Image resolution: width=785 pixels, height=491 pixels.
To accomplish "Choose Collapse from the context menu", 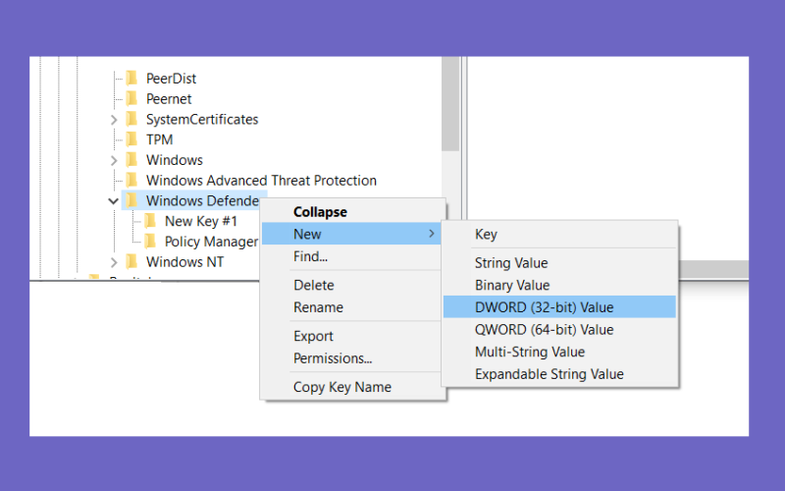I will point(352,212).
